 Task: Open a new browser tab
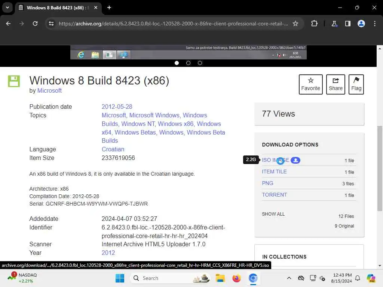[109, 7]
